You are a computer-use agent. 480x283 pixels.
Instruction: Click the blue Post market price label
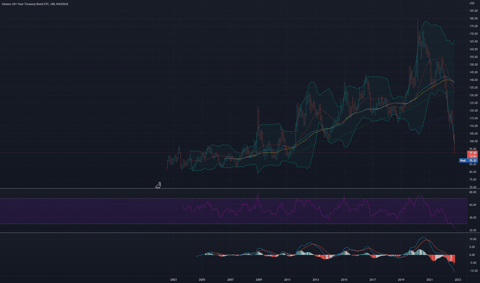(x=468, y=161)
